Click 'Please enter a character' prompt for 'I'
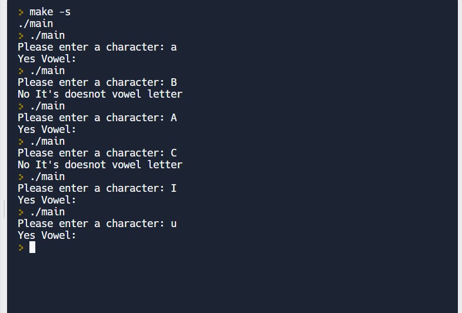 88,188
